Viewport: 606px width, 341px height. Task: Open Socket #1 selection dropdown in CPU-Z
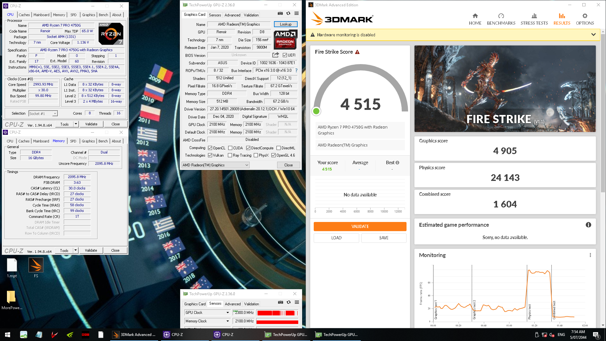pyautogui.click(x=43, y=113)
